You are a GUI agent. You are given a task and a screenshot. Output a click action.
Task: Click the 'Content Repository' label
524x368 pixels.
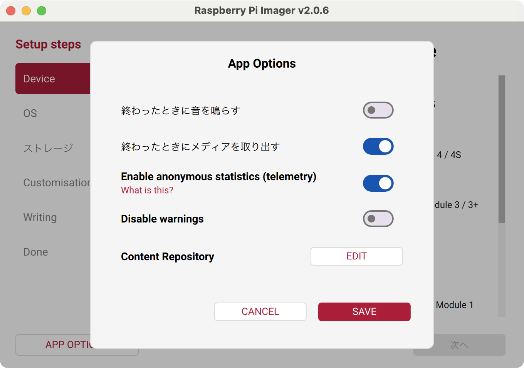point(168,256)
